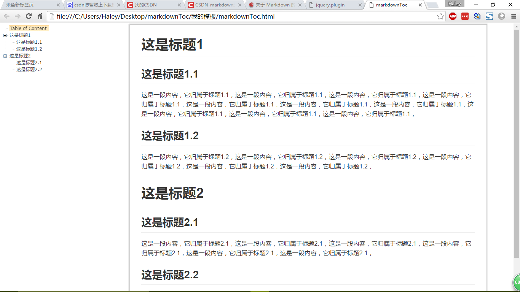Click the browser forward arrow

[18, 16]
